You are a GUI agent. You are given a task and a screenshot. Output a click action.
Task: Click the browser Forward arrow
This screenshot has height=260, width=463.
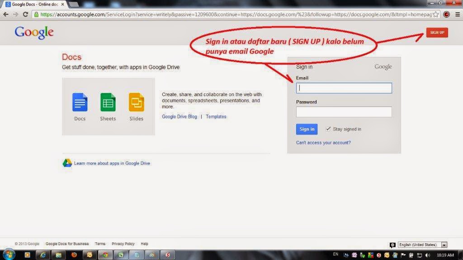tap(15, 14)
